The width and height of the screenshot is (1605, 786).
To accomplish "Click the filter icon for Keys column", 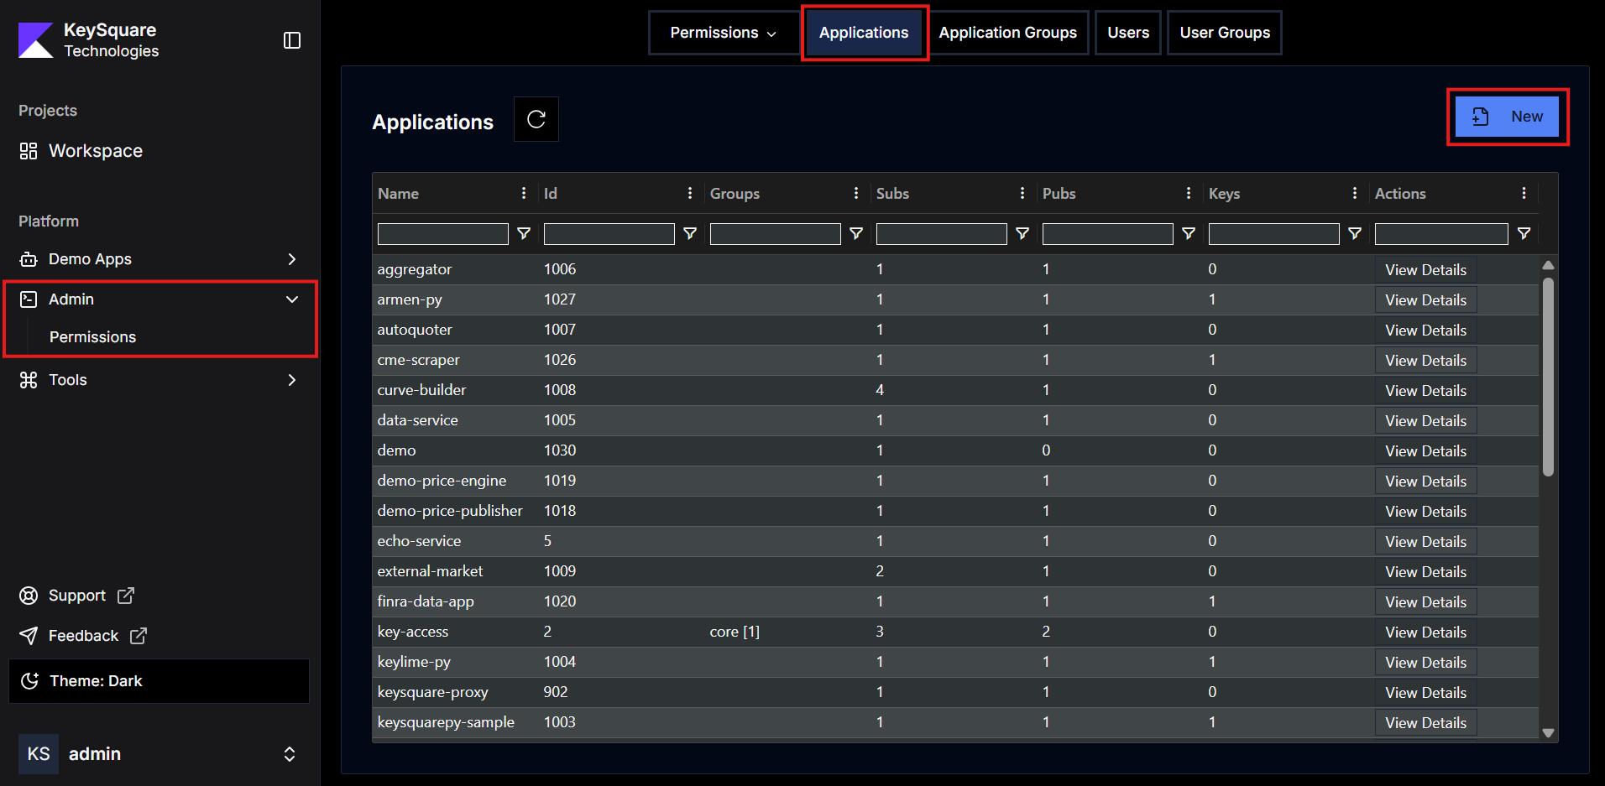I will 1355,234.
